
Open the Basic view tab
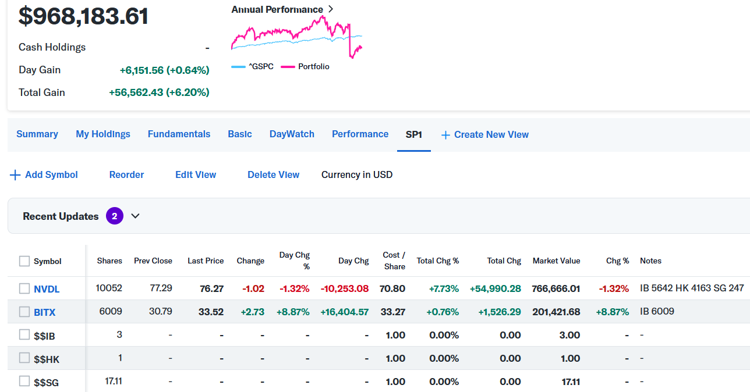(x=240, y=134)
